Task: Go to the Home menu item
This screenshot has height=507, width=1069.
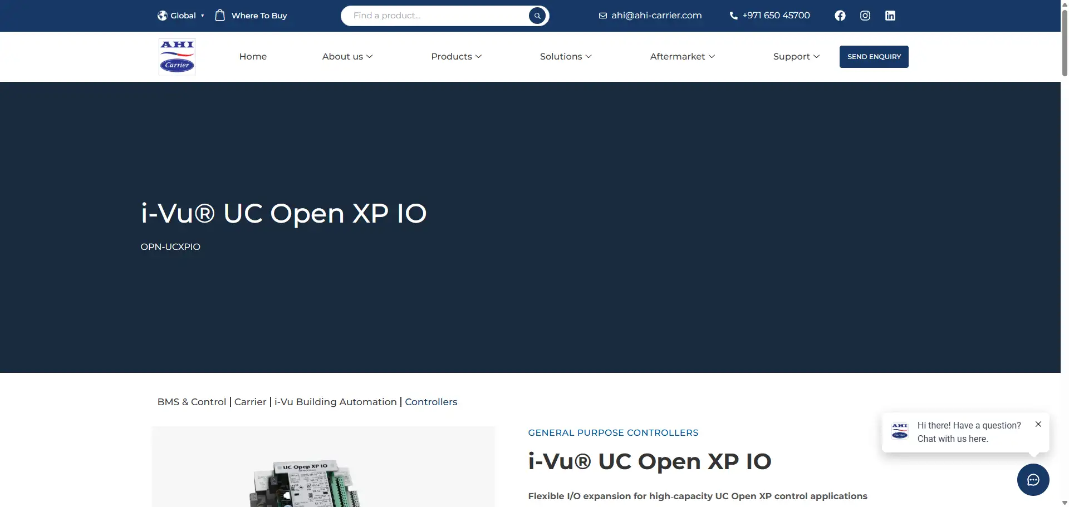Action: [253, 56]
